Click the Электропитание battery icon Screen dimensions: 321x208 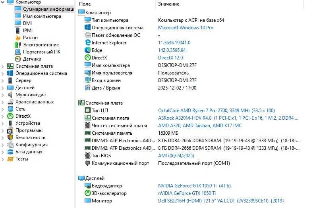coord(18,45)
